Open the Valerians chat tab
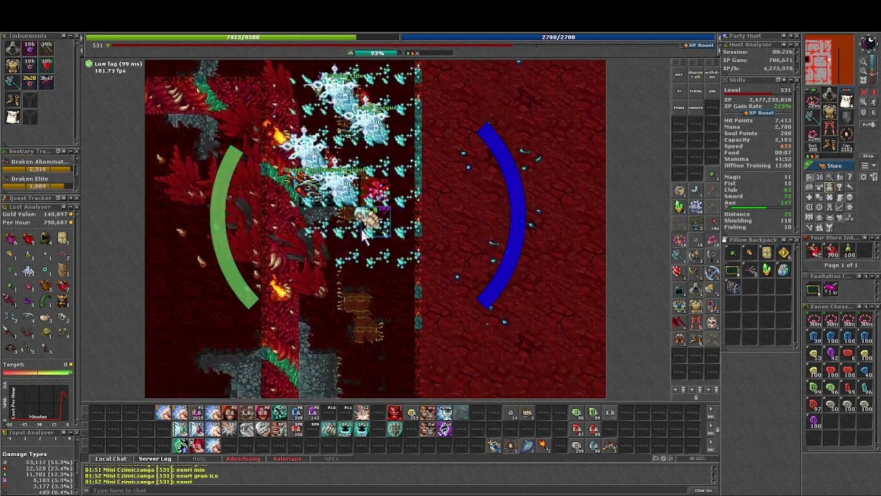Screen dimensions: 881x496 click(287, 459)
